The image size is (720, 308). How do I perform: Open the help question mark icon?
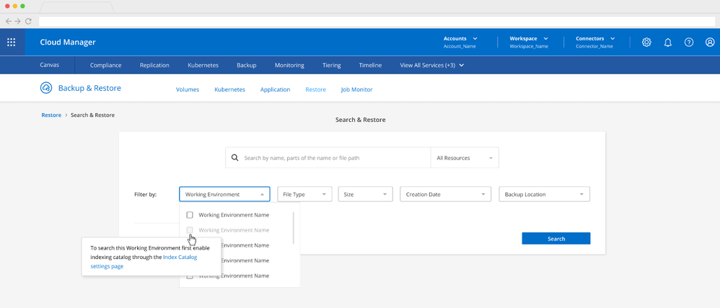[x=689, y=42]
